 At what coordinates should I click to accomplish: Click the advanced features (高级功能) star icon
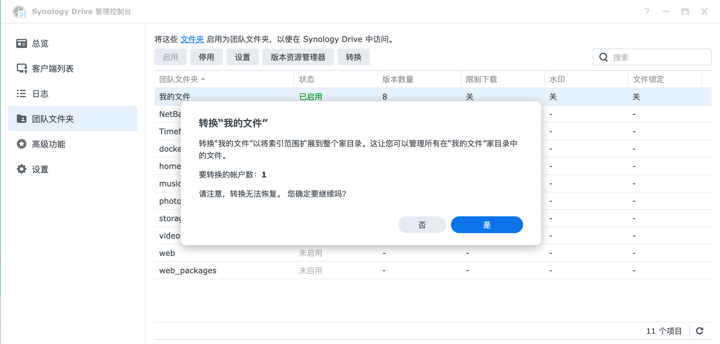(x=22, y=144)
